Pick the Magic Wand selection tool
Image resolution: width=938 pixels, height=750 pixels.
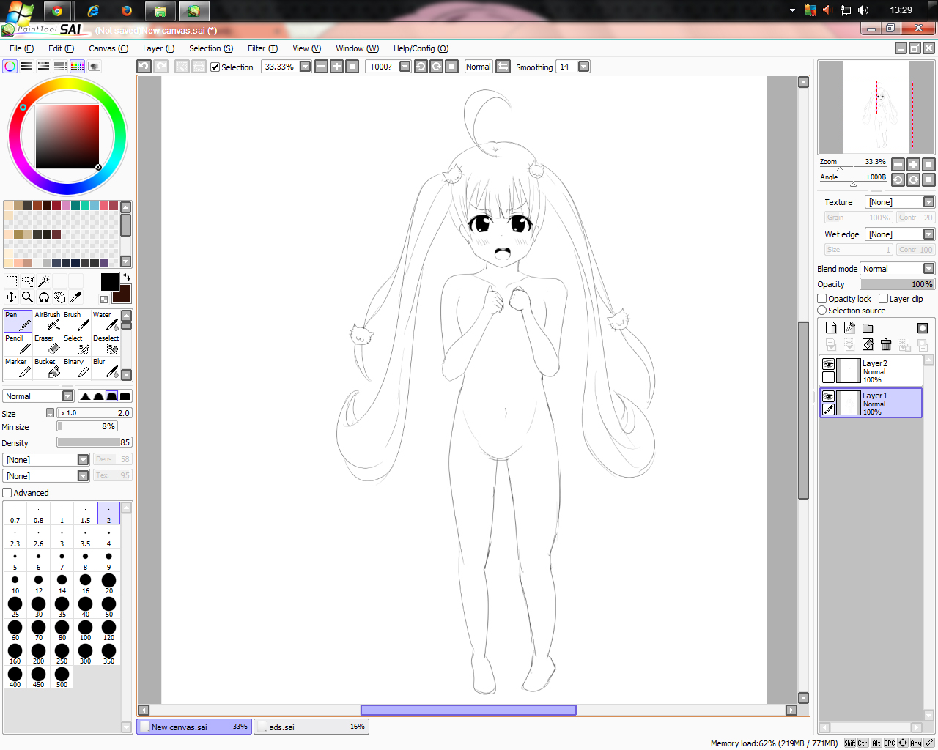coord(43,281)
